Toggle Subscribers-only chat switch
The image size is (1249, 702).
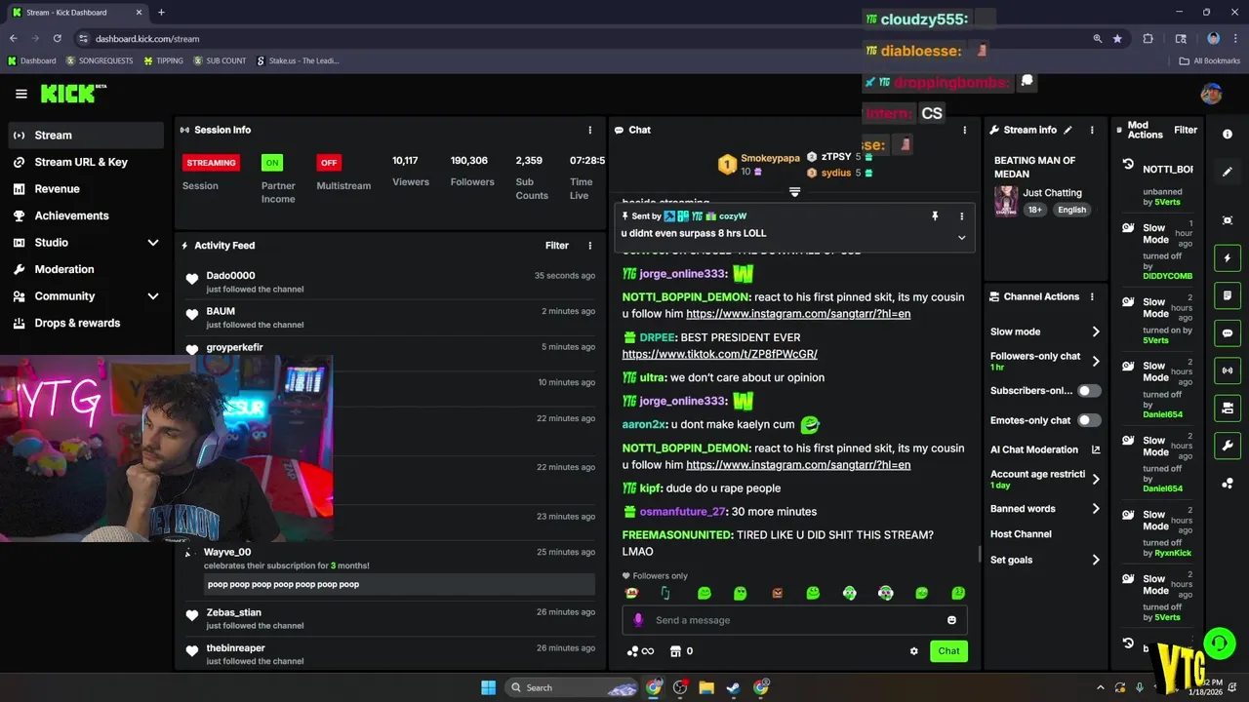pyautogui.click(x=1089, y=391)
